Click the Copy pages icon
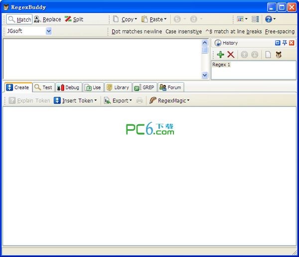Screen dimensions: 299x257 click(116, 19)
